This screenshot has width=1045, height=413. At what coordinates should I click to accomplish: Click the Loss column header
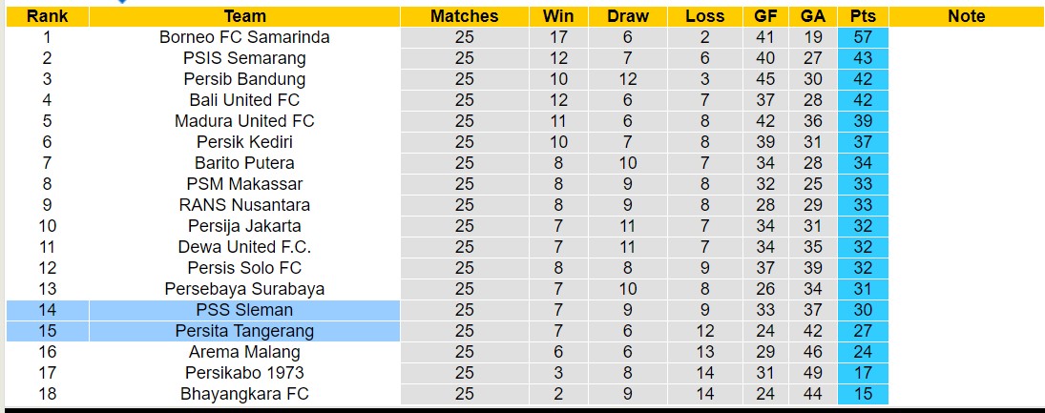coord(704,16)
